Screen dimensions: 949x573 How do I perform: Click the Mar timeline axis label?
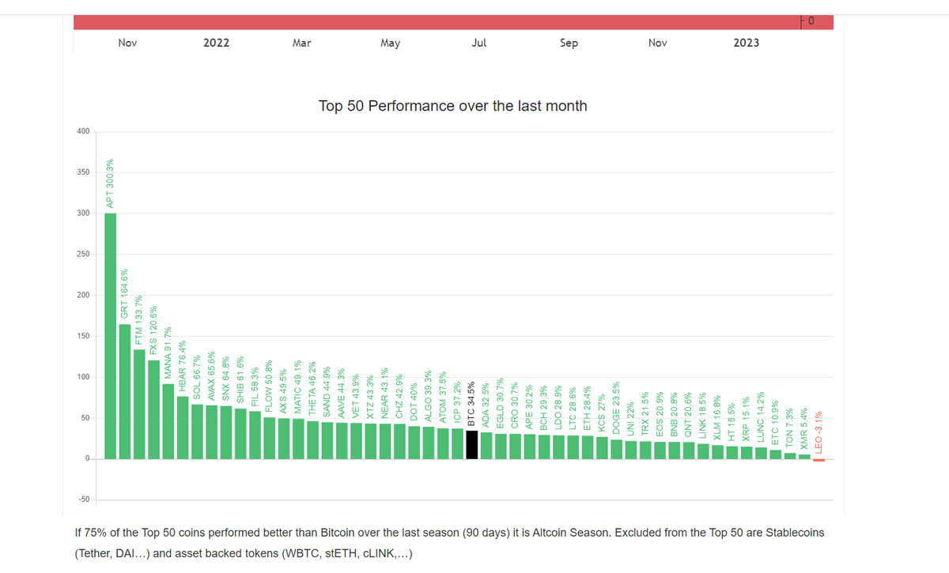[301, 43]
